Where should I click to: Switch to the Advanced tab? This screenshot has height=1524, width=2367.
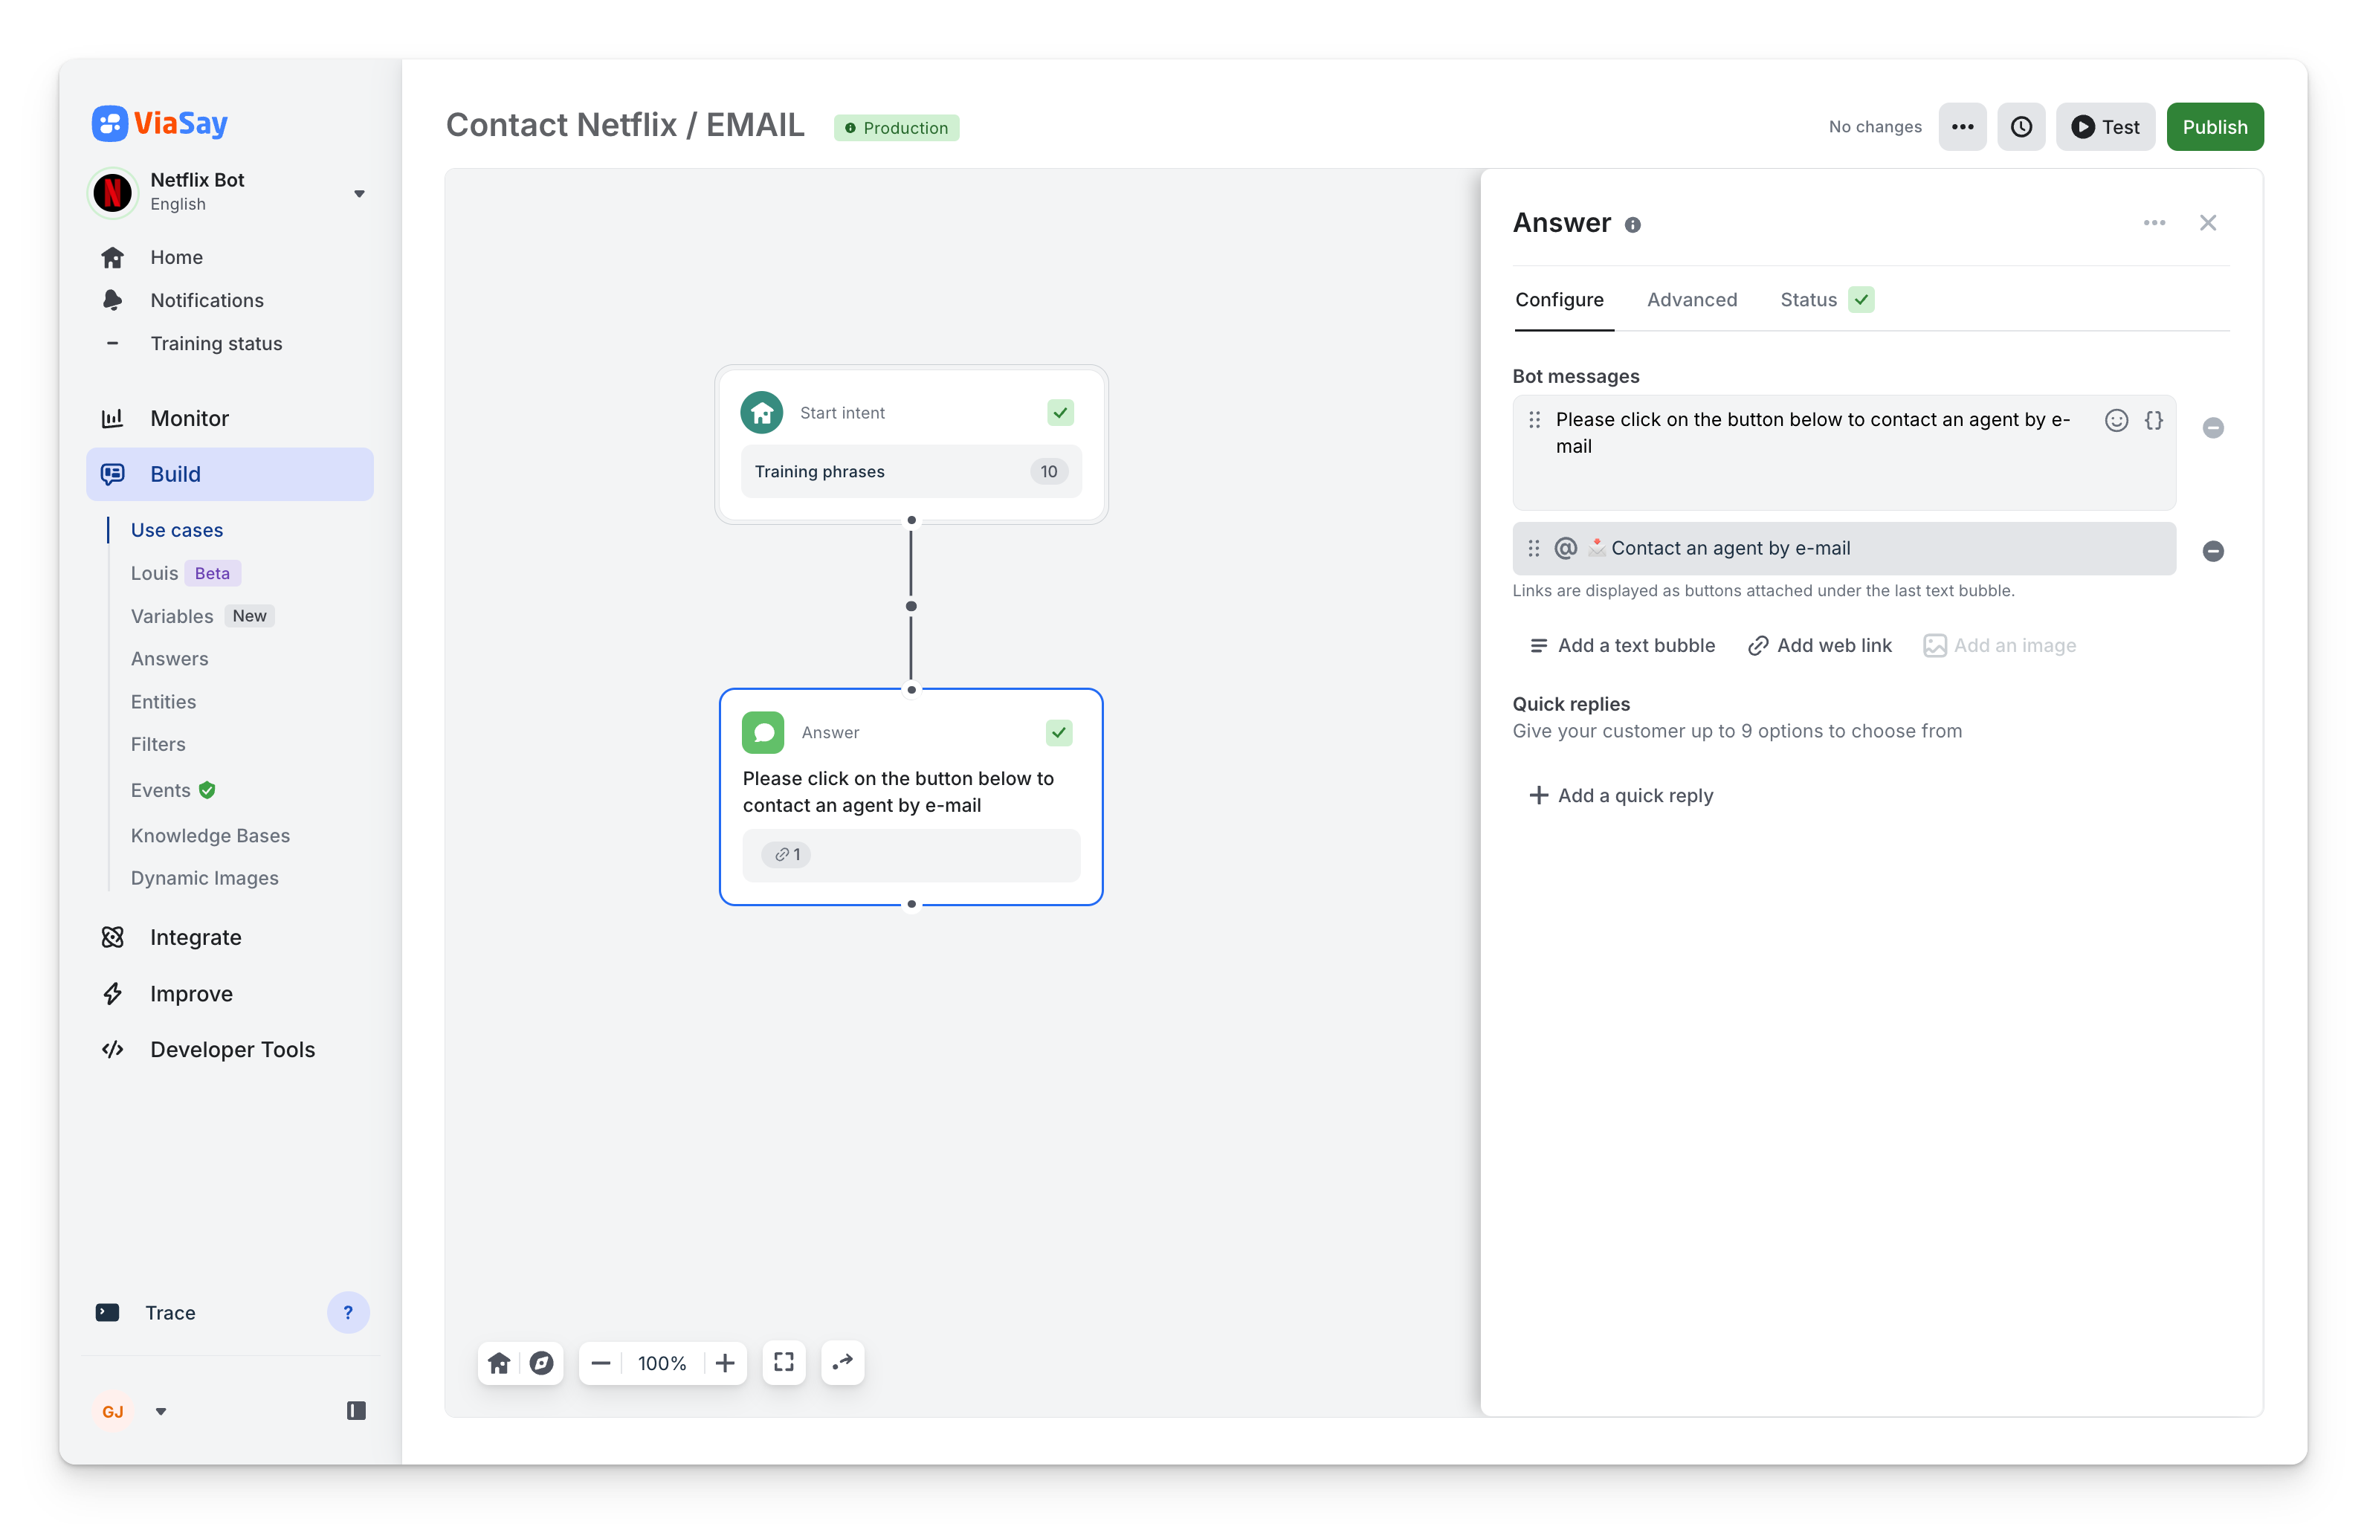click(1692, 300)
